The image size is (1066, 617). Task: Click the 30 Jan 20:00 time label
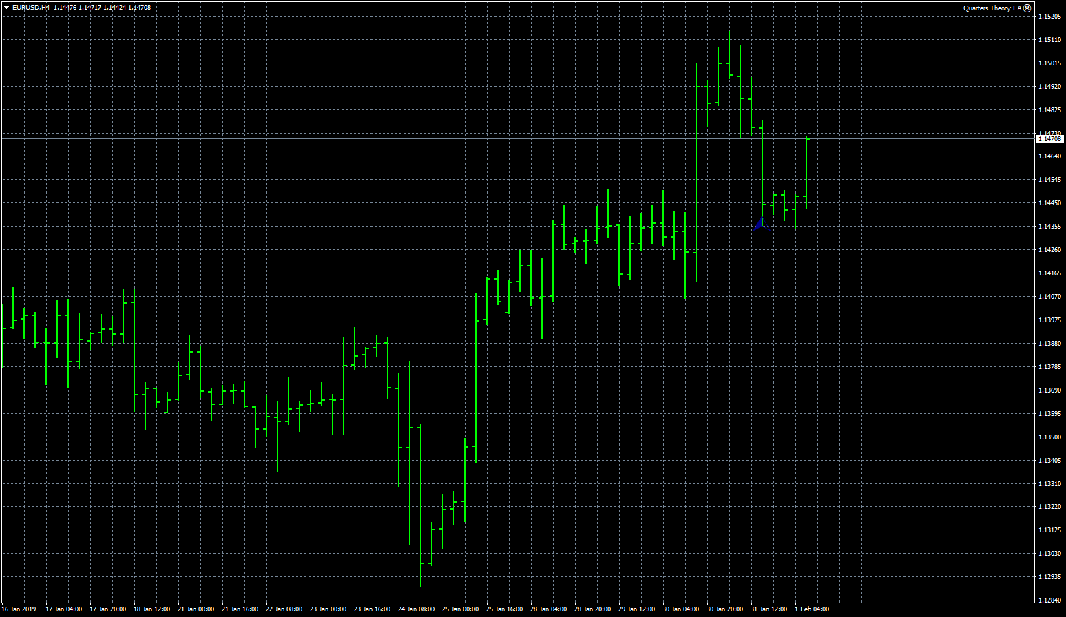click(724, 609)
